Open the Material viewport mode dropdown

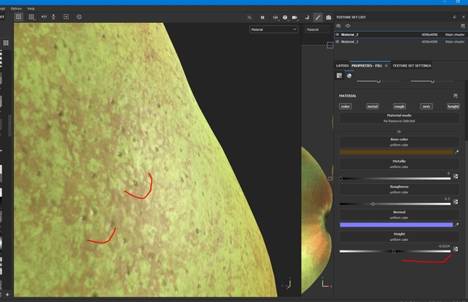(x=274, y=29)
